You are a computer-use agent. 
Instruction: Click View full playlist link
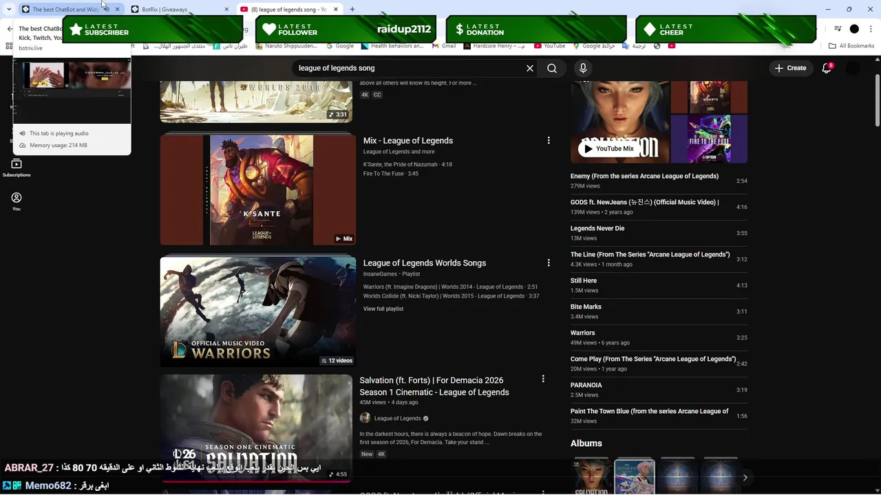[383, 309]
